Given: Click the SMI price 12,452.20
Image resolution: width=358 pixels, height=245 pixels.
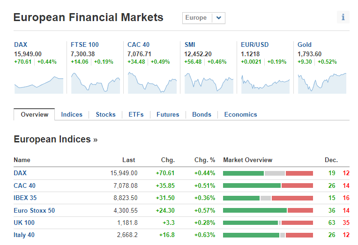Looking at the screenshot, I should [x=198, y=54].
